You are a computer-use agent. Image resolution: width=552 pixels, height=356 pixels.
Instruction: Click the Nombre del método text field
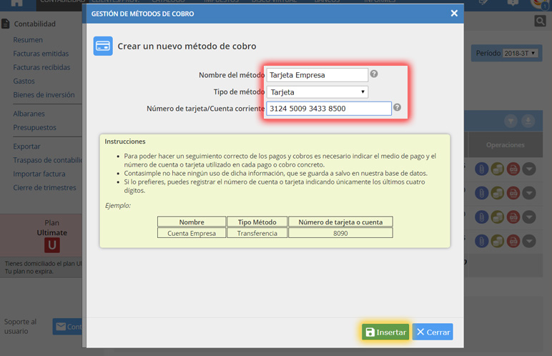point(317,74)
